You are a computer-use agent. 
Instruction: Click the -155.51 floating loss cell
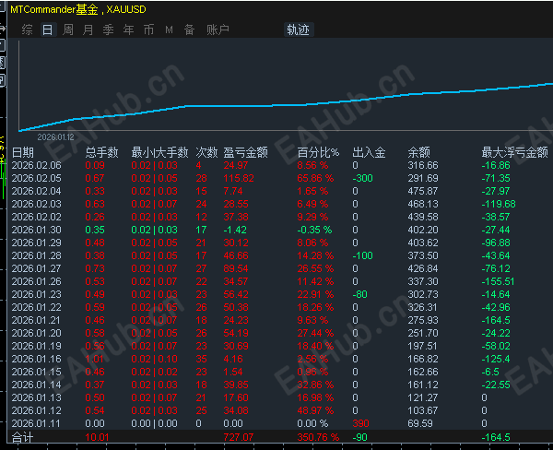click(x=499, y=281)
